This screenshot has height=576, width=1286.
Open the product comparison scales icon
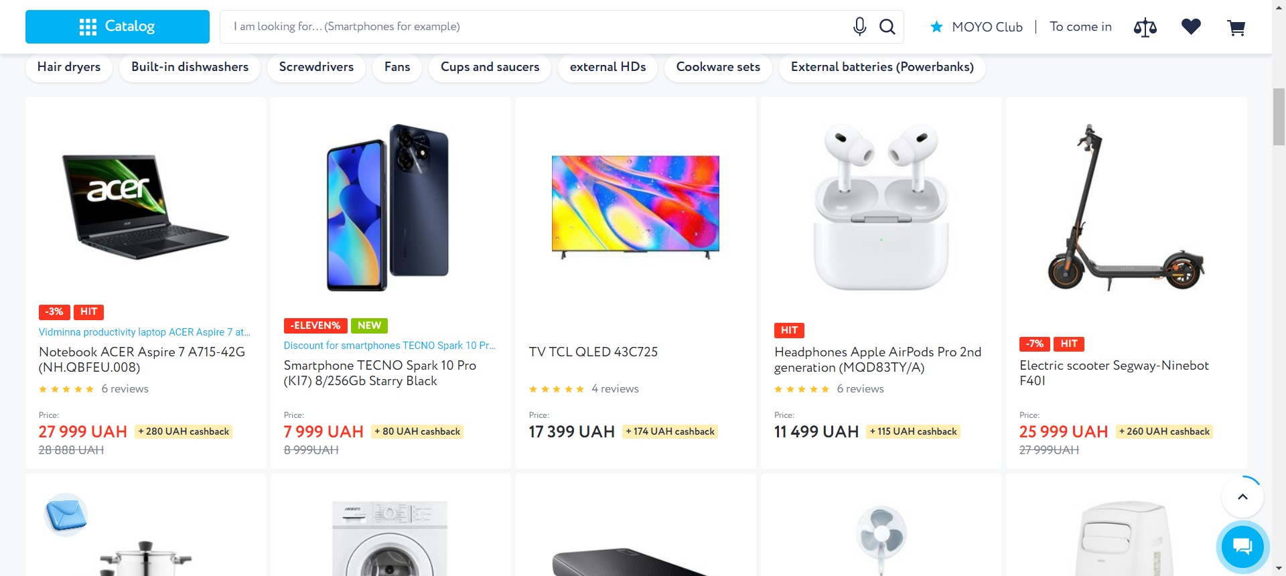tap(1145, 27)
